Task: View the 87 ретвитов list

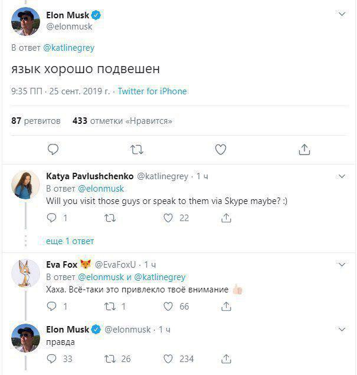Action: click(x=35, y=121)
